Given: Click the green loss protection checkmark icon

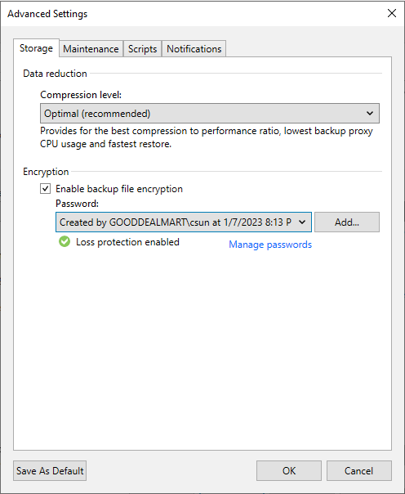Looking at the screenshot, I should [x=65, y=242].
